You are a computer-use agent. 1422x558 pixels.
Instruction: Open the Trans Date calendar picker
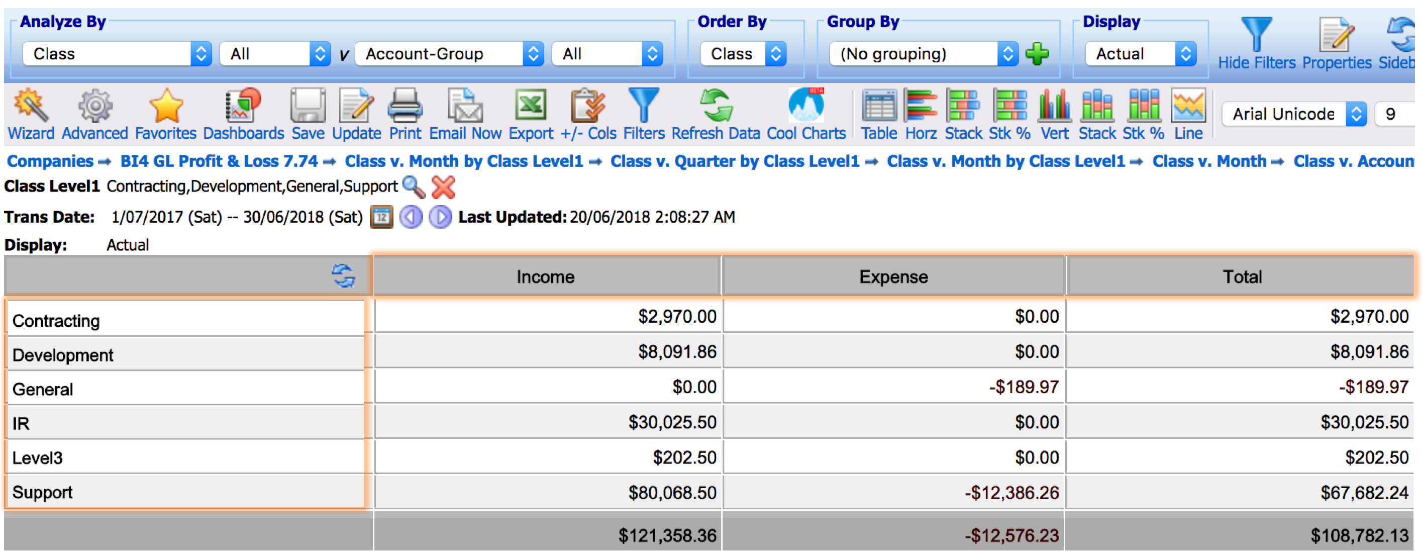pyautogui.click(x=381, y=217)
